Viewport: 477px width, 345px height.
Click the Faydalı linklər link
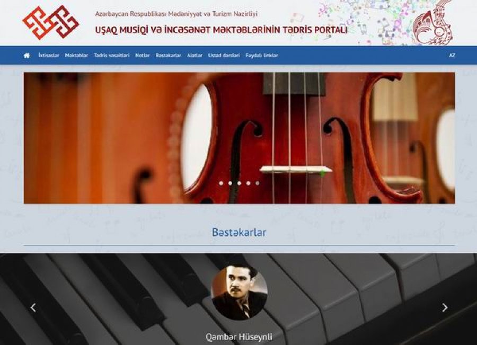coord(262,55)
